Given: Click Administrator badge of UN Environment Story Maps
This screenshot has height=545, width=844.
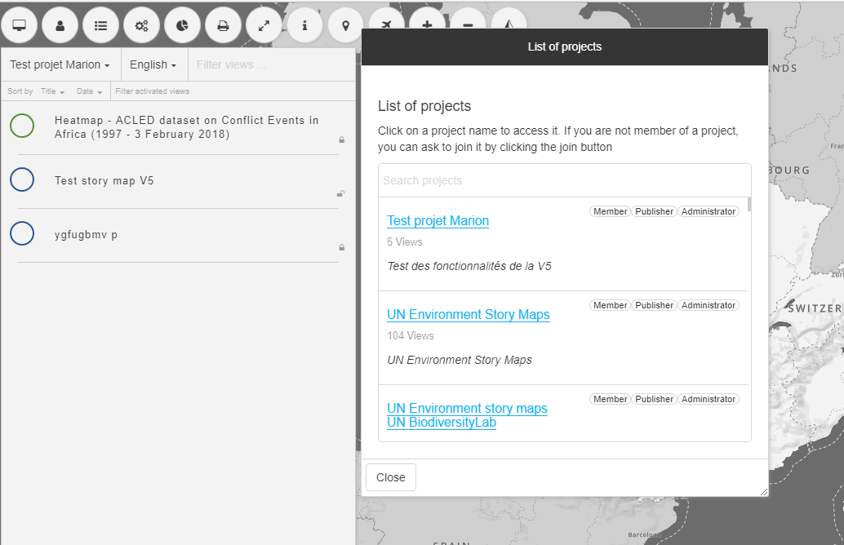Looking at the screenshot, I should (x=709, y=305).
